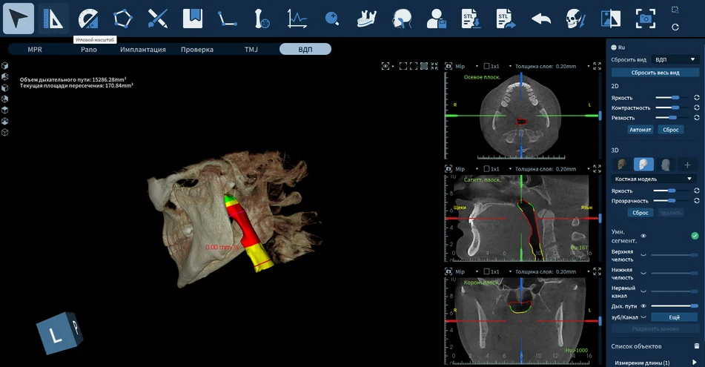Activate the ruler length measurement tool
The height and width of the screenshot is (367, 705).
point(53,19)
